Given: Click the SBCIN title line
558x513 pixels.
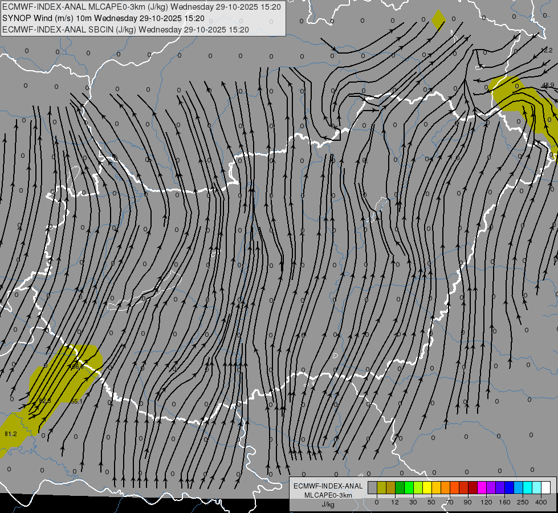Looking at the screenshot, I should (x=125, y=30).
